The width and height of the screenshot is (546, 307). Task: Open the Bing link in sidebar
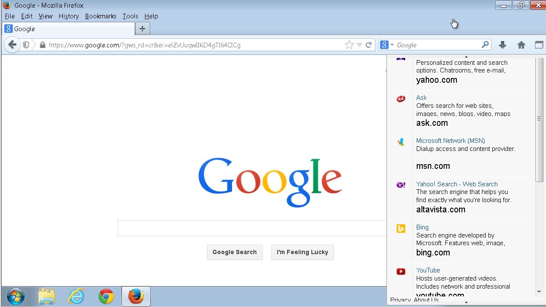[422, 227]
